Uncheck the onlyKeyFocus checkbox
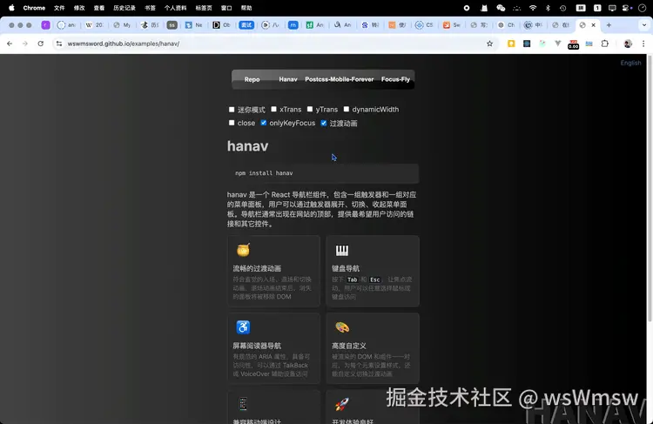 (x=264, y=123)
